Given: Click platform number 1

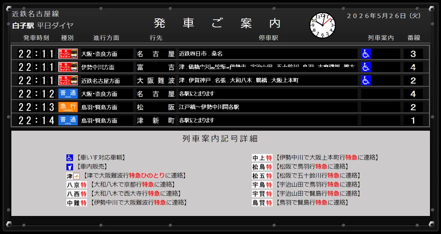Looking at the screenshot, I should 413,120.
